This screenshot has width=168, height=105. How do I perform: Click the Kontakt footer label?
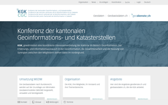point(24,102)
